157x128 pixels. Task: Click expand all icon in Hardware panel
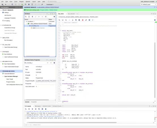tap(32, 17)
